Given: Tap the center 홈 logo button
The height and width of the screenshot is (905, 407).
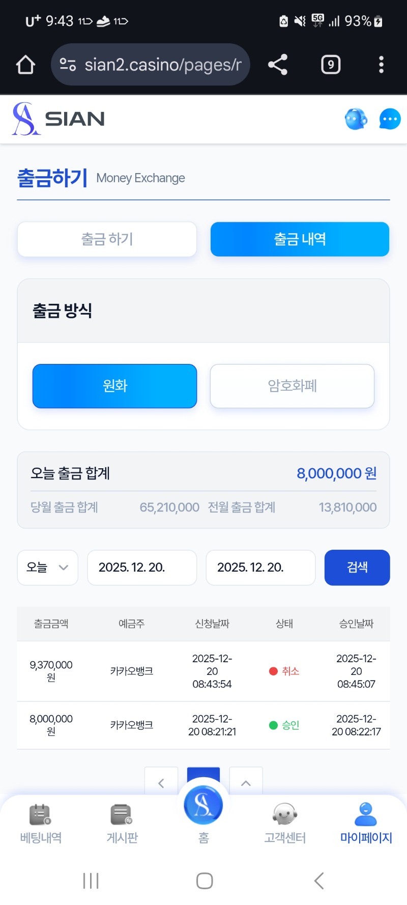Looking at the screenshot, I should (x=203, y=807).
